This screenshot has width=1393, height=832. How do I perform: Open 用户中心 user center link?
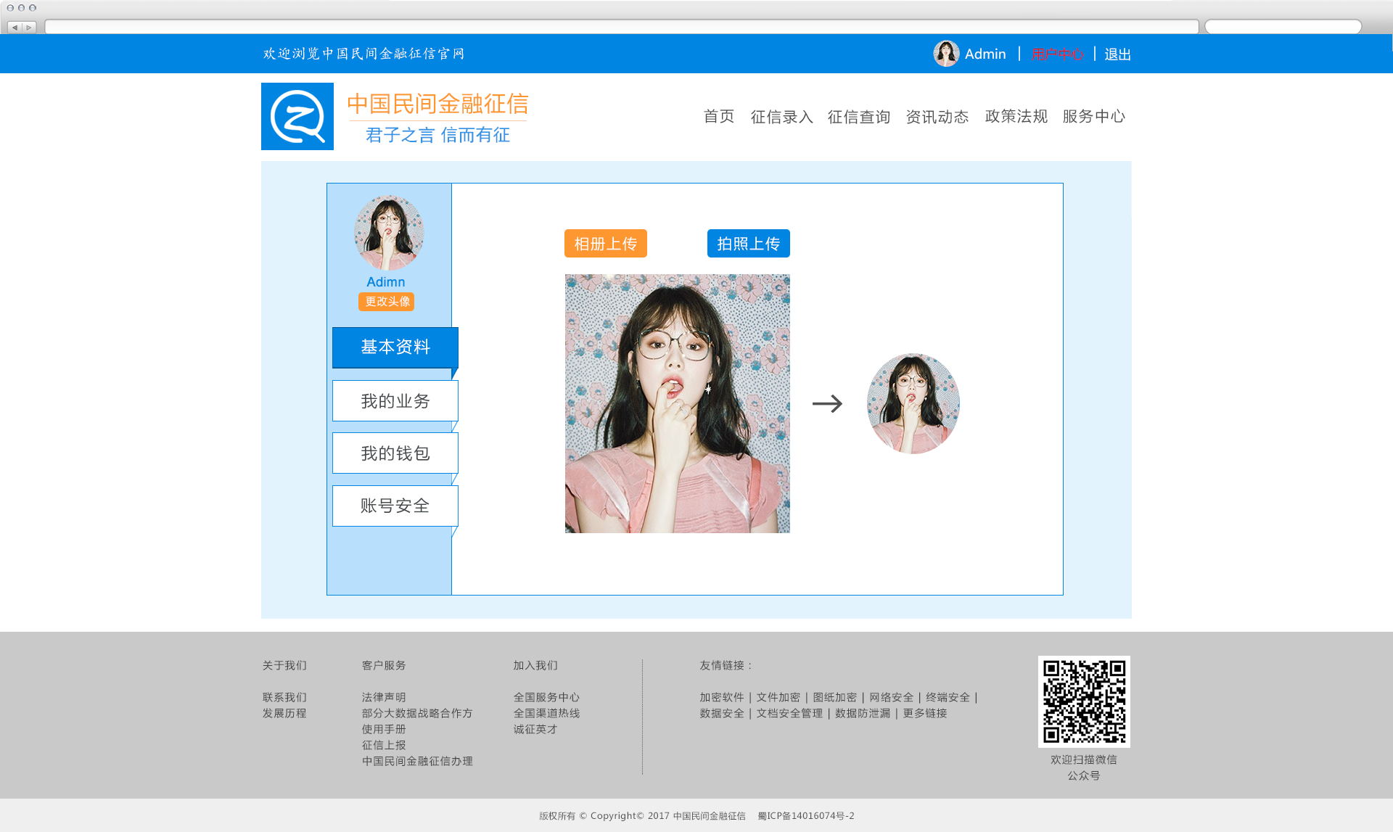pyautogui.click(x=1057, y=54)
